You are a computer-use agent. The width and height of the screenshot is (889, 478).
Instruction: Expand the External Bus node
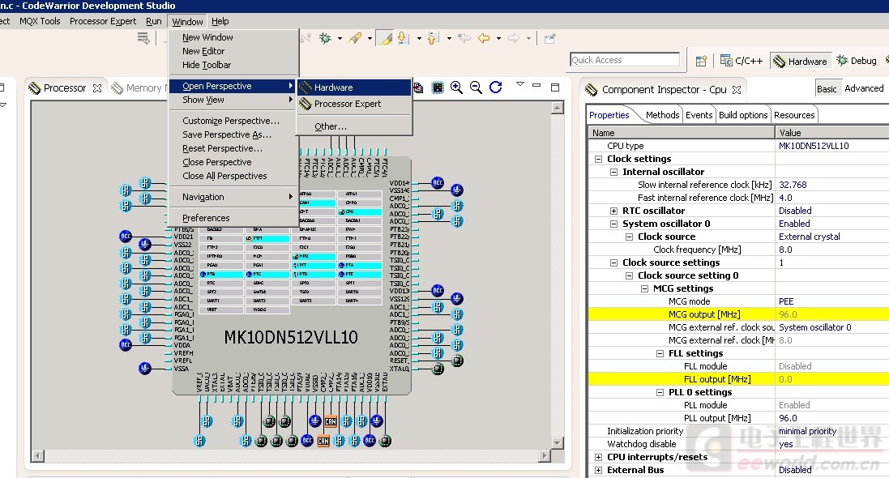(598, 470)
